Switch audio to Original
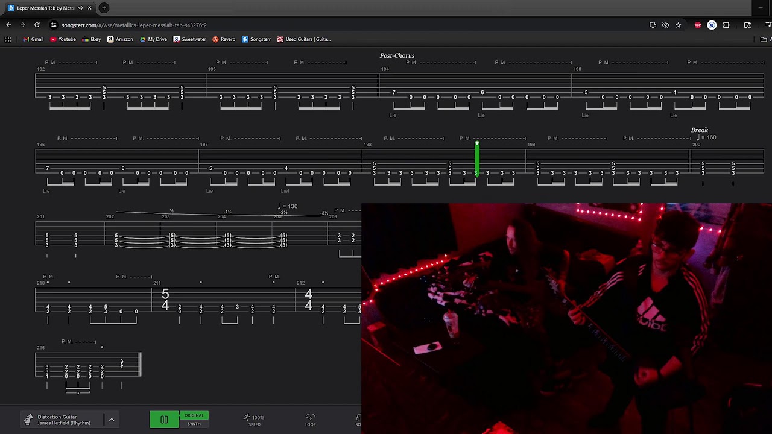Image resolution: width=772 pixels, height=434 pixels. [x=194, y=415]
